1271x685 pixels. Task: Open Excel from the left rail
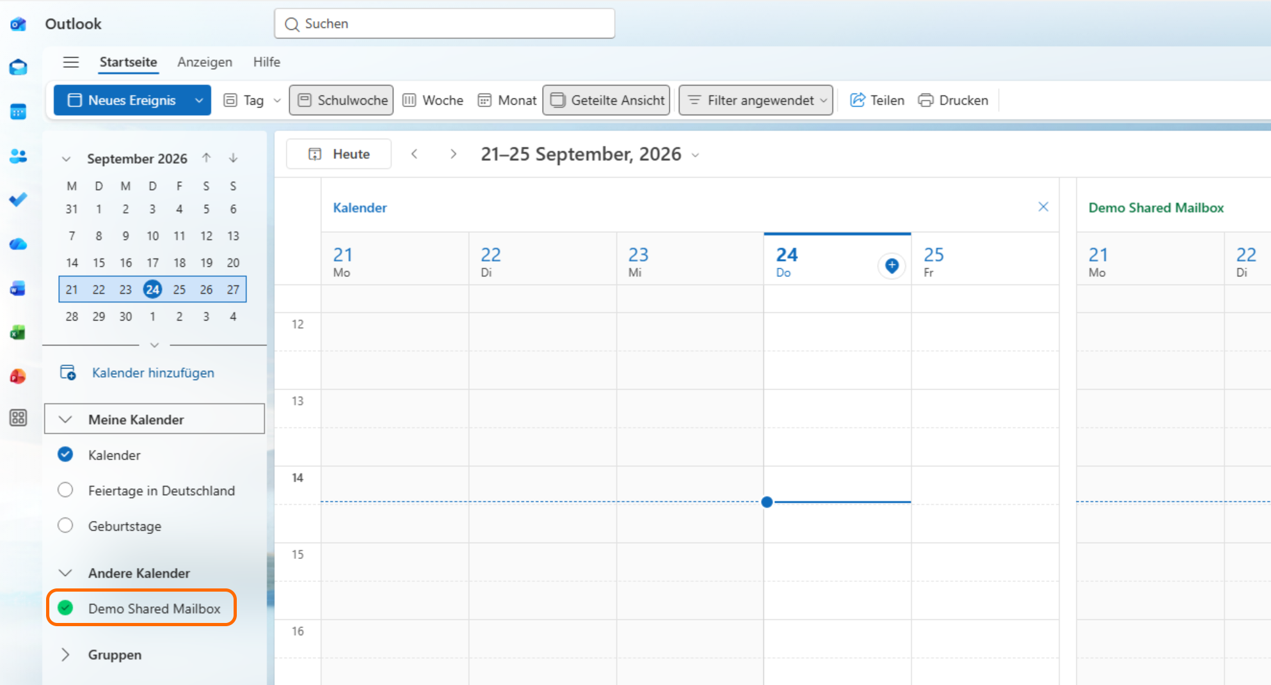click(18, 333)
